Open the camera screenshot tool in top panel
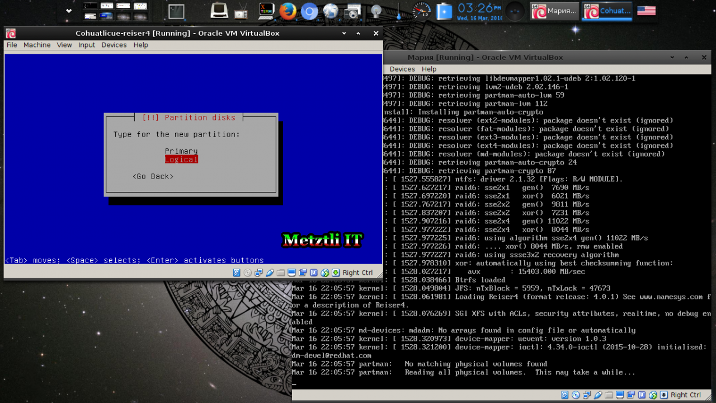The image size is (716, 403). [x=352, y=11]
